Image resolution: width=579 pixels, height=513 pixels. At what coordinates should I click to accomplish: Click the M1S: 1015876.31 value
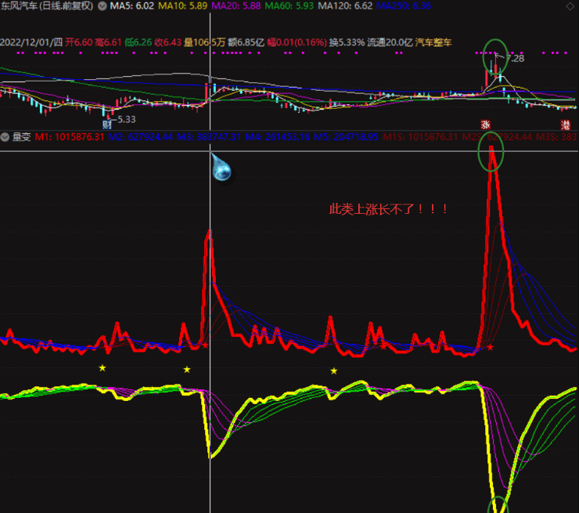point(420,137)
